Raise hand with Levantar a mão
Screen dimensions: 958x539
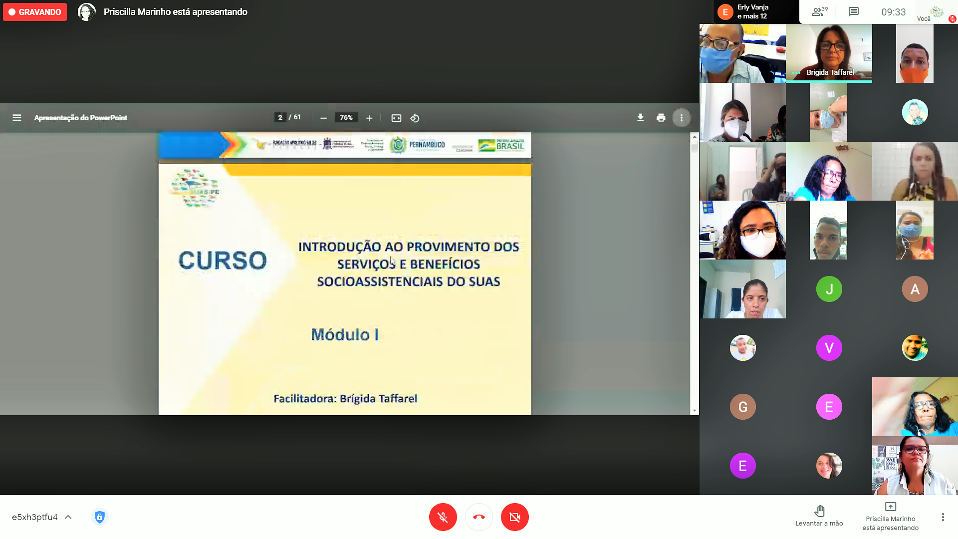click(x=819, y=516)
